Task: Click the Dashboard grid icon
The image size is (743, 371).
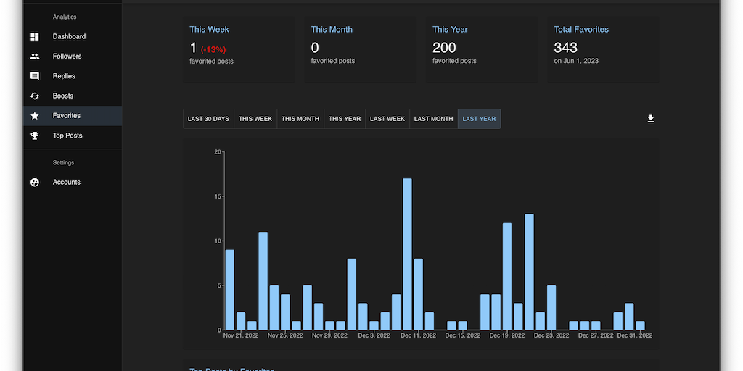Action: tap(35, 36)
